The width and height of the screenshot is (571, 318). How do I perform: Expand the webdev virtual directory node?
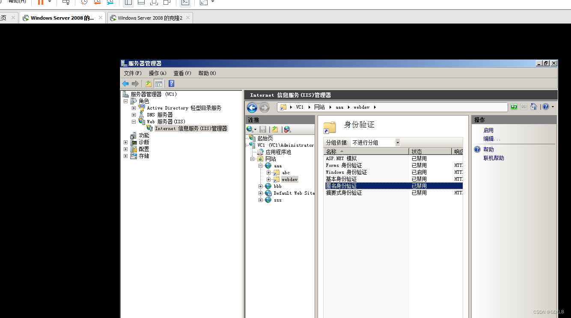[x=268, y=179]
